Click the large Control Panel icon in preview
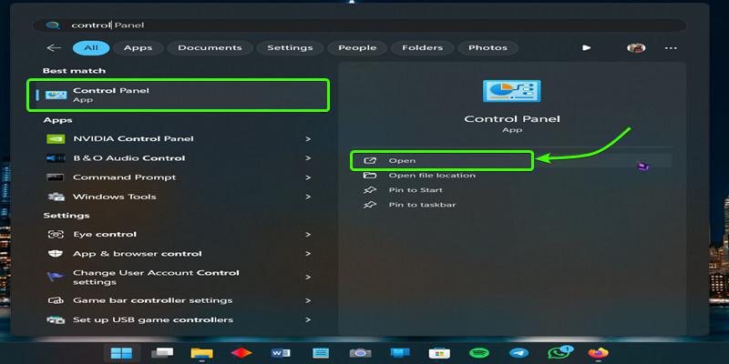The image size is (729, 364). 511,91
